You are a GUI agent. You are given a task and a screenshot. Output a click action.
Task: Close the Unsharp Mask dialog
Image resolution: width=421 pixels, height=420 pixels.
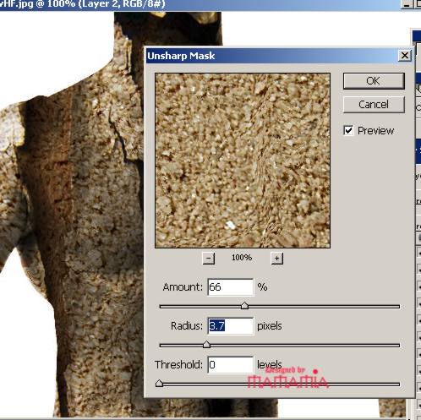click(x=405, y=56)
